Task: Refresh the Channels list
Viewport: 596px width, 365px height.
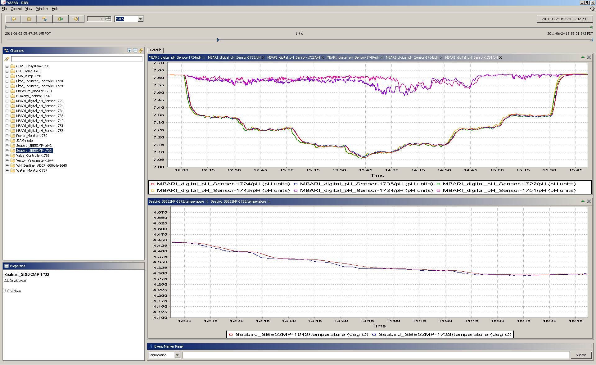Action: [141, 50]
